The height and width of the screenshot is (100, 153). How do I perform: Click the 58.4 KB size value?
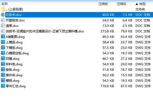click(x=108, y=42)
